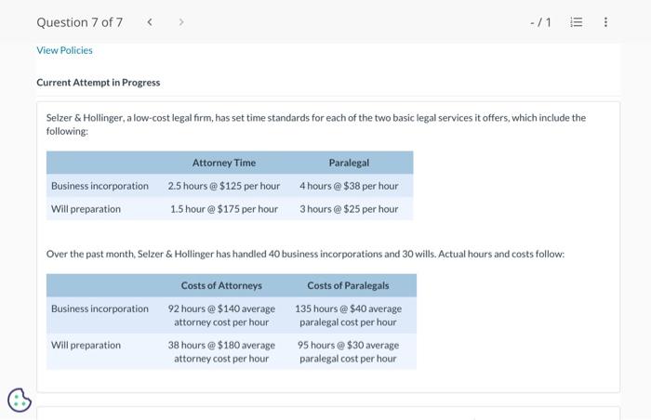Click the '92 hours @ $140 average' cell

click(x=221, y=315)
